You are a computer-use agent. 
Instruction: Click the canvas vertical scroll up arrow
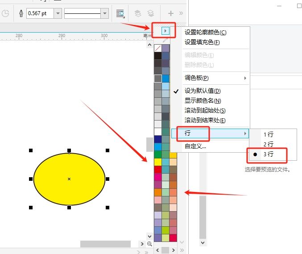pyautogui.click(x=149, y=45)
